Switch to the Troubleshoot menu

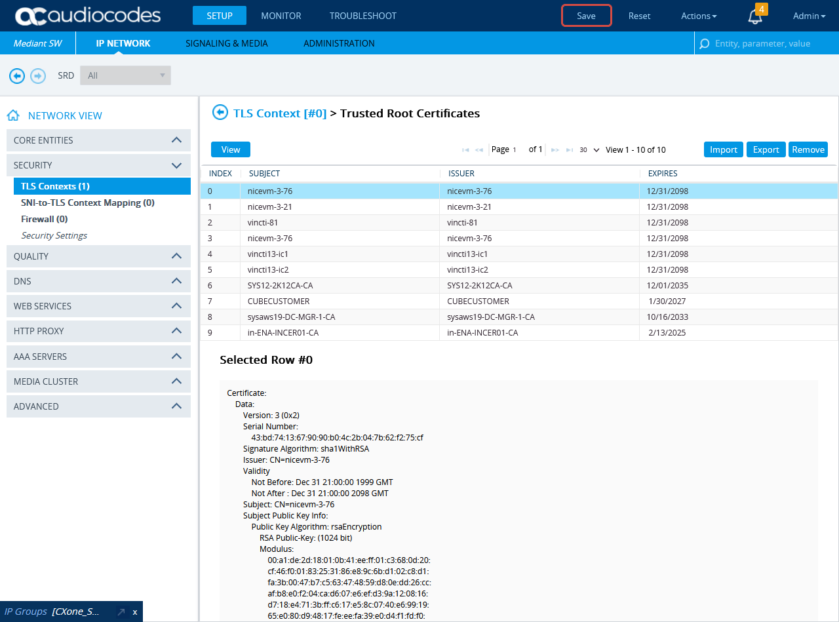[x=363, y=16]
